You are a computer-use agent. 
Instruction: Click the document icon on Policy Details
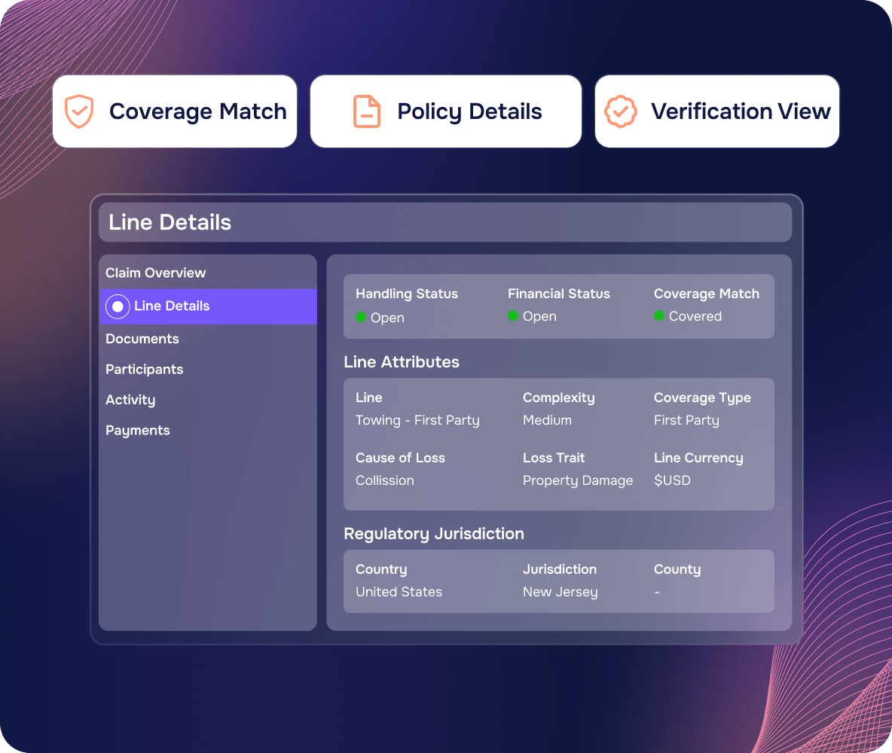(x=367, y=111)
